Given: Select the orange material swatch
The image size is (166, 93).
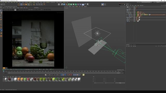Looking at the screenshot, I should tap(19, 79).
